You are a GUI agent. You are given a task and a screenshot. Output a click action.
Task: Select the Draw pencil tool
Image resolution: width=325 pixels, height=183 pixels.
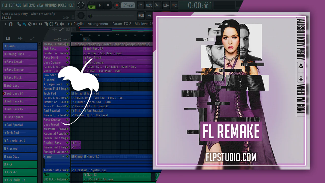click(x=19, y=24)
